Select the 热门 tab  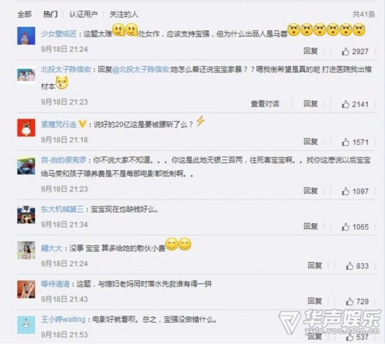click(x=51, y=14)
